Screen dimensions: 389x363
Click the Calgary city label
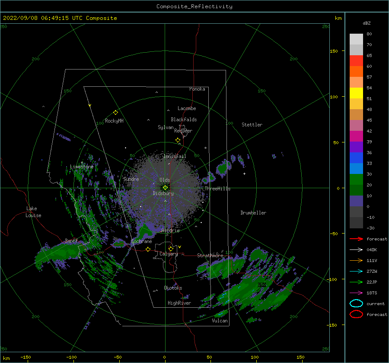click(169, 254)
